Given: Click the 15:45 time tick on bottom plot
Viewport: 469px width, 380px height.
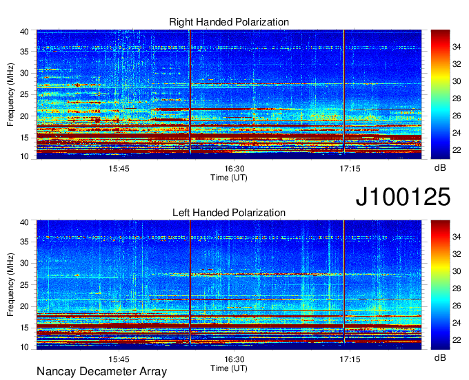Looking at the screenshot, I should (x=119, y=359).
